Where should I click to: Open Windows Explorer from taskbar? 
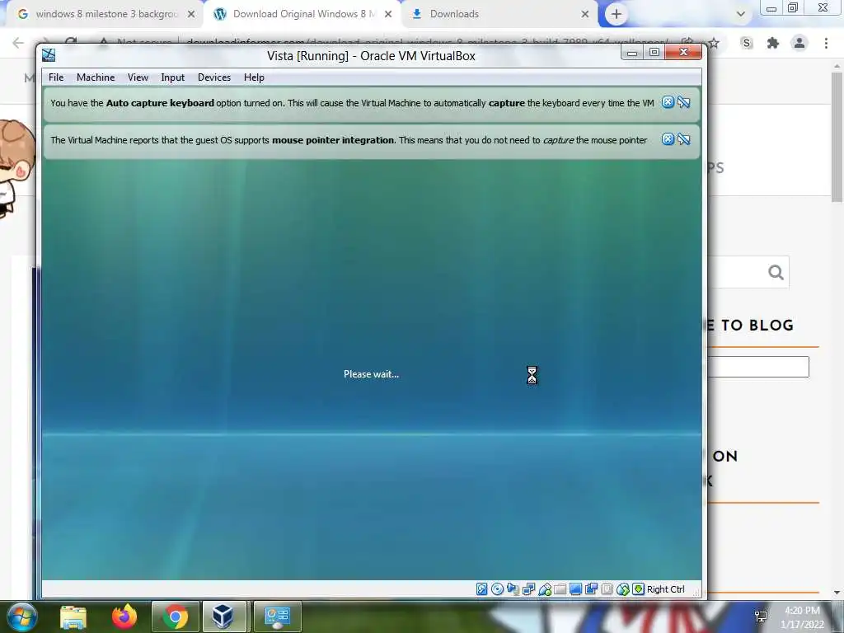pos(73,617)
